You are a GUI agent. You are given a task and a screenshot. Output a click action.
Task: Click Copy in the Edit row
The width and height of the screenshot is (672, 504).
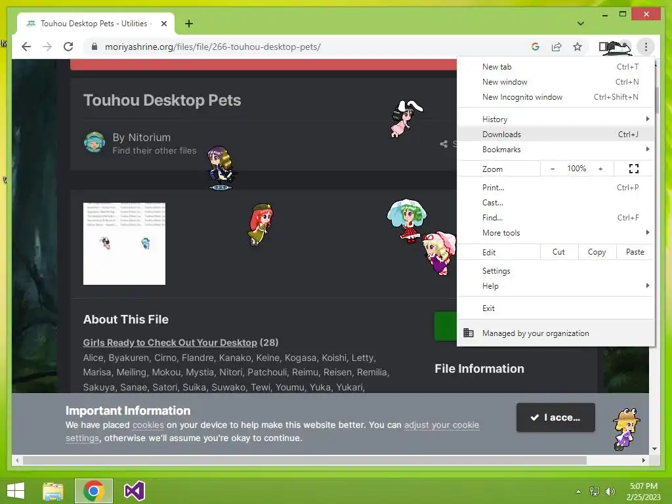(597, 252)
